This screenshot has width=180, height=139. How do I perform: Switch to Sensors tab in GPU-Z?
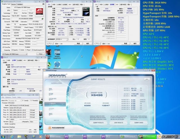point(13,4)
